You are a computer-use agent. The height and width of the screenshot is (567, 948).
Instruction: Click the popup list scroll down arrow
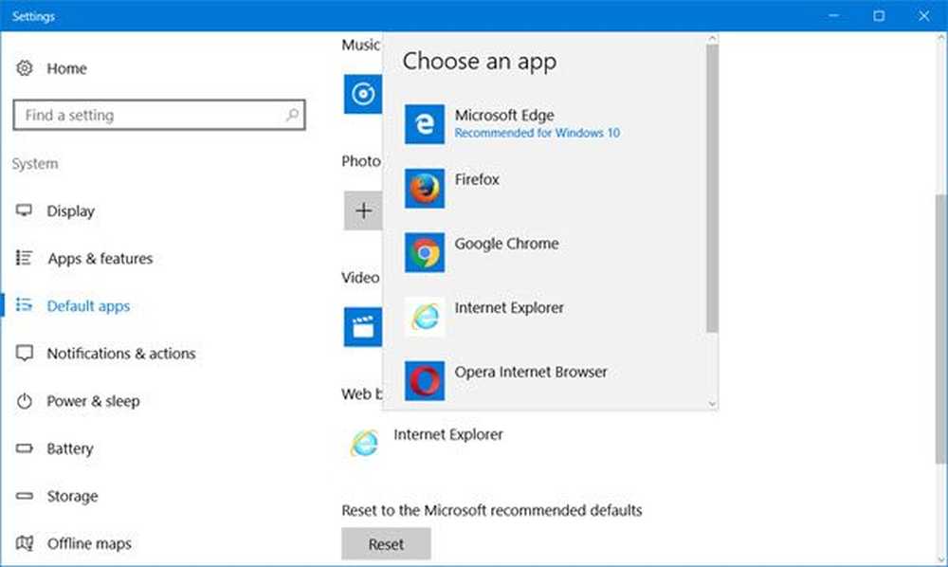712,403
